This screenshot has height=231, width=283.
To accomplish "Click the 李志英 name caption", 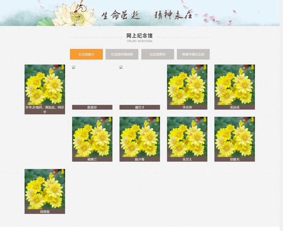I will (187, 107).
